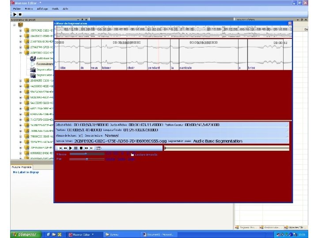Viewport: 318px width, 238px height.
Task: Select the 'canicule' segment label
Action: click(x=185, y=68)
